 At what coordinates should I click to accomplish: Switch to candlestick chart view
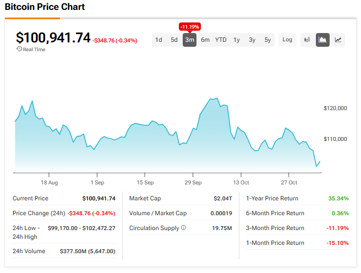307,40
